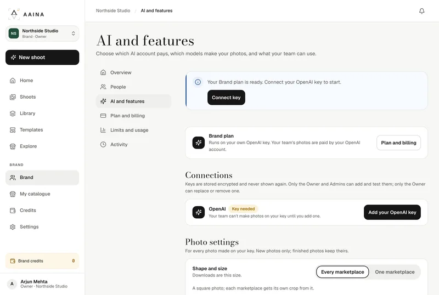
Task: Click the Brand credits wallet icon
Action: pos(13,261)
